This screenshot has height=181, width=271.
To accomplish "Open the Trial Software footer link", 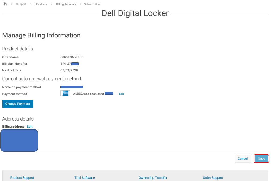I will tap(84, 177).
